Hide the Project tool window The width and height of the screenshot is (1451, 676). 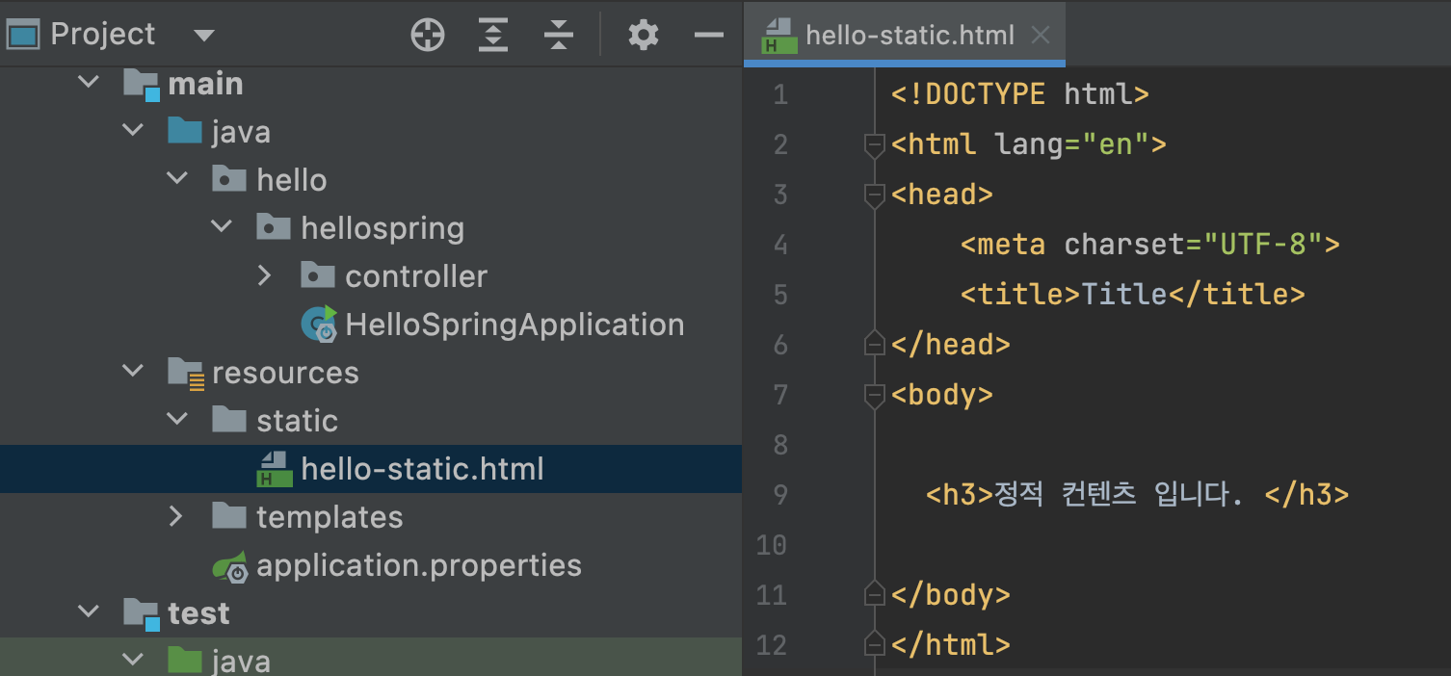click(709, 36)
